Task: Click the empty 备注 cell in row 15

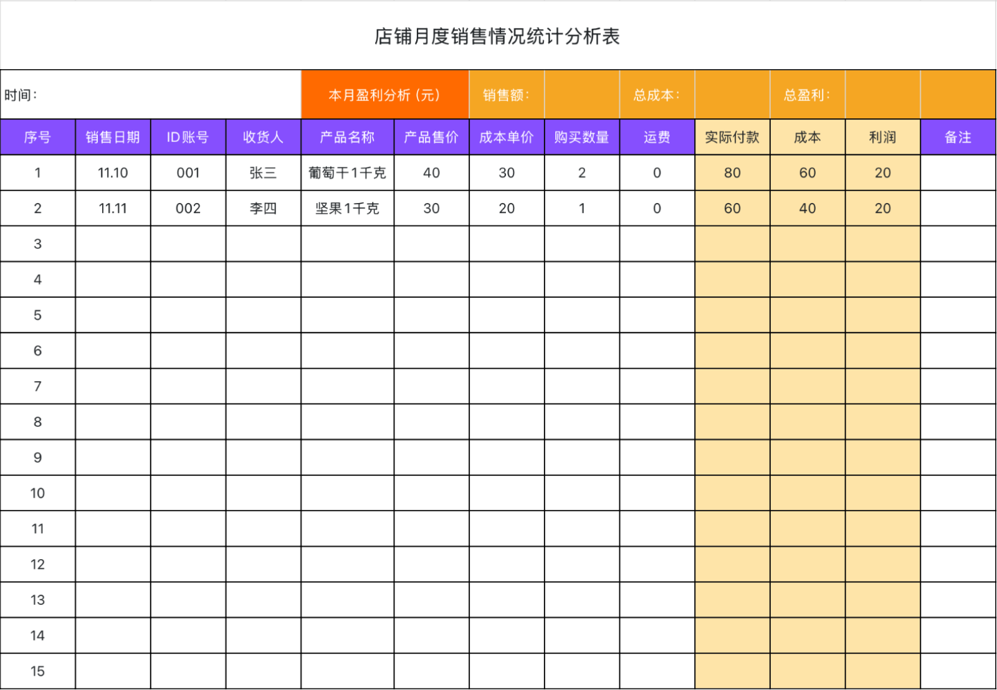Action: tap(958, 671)
